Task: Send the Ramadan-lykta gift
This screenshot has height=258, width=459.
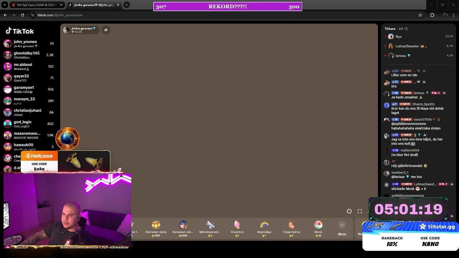Action: [156, 229]
